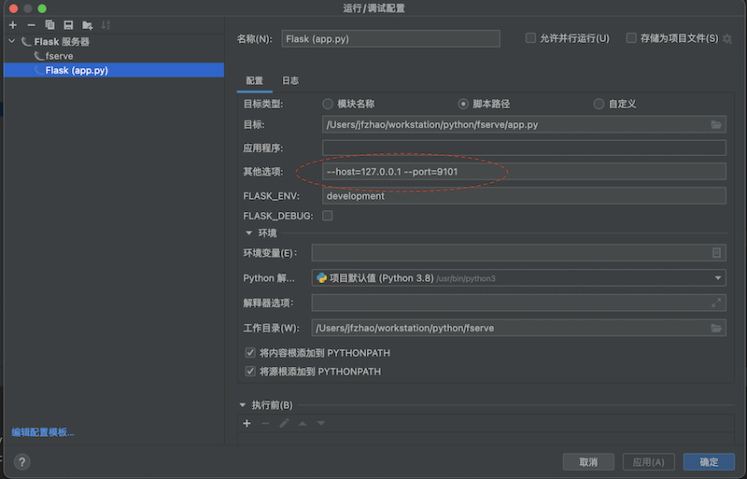Switch to the 日志 tab

tap(290, 81)
